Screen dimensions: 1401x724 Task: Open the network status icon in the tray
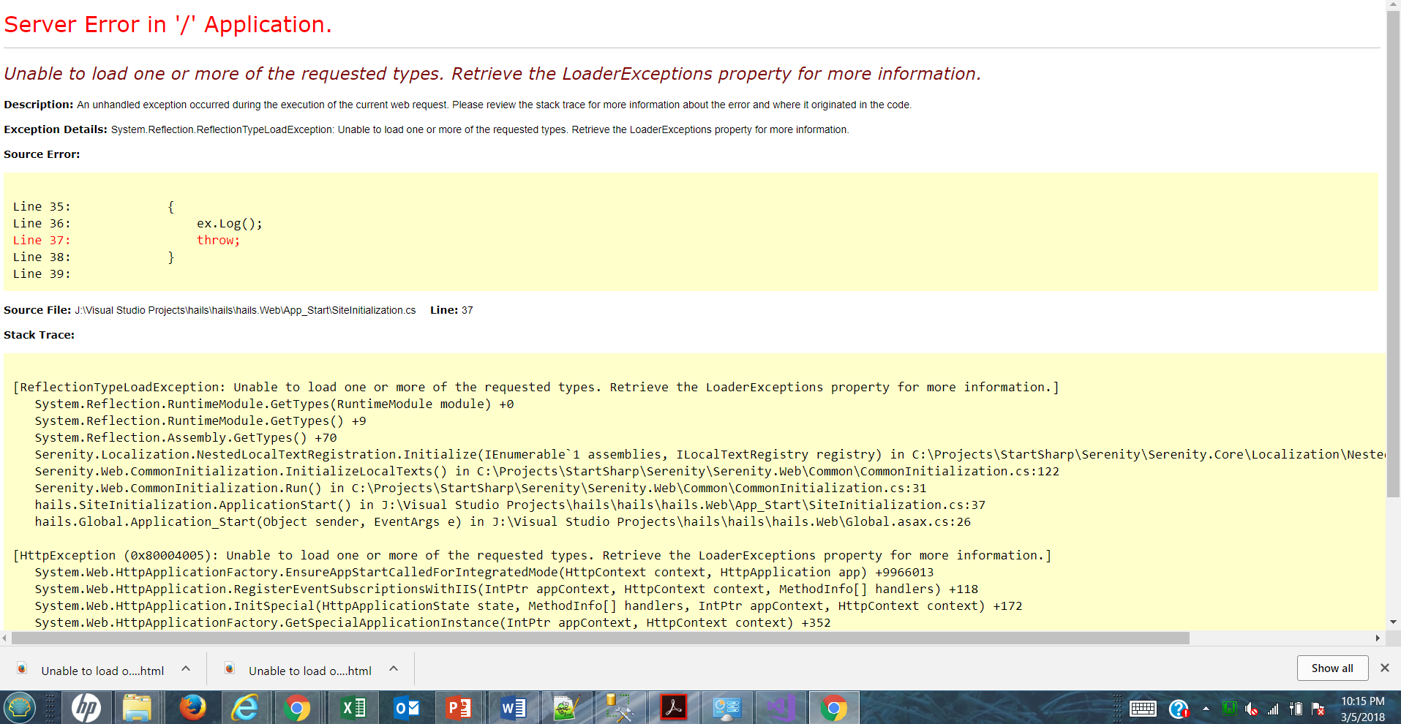(1273, 708)
